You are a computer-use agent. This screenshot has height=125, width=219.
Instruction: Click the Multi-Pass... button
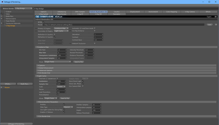point(25,84)
